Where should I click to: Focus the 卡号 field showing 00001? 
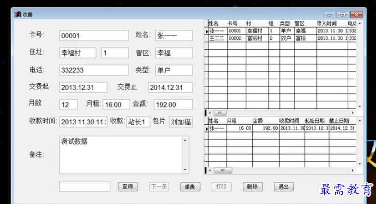[94, 35]
